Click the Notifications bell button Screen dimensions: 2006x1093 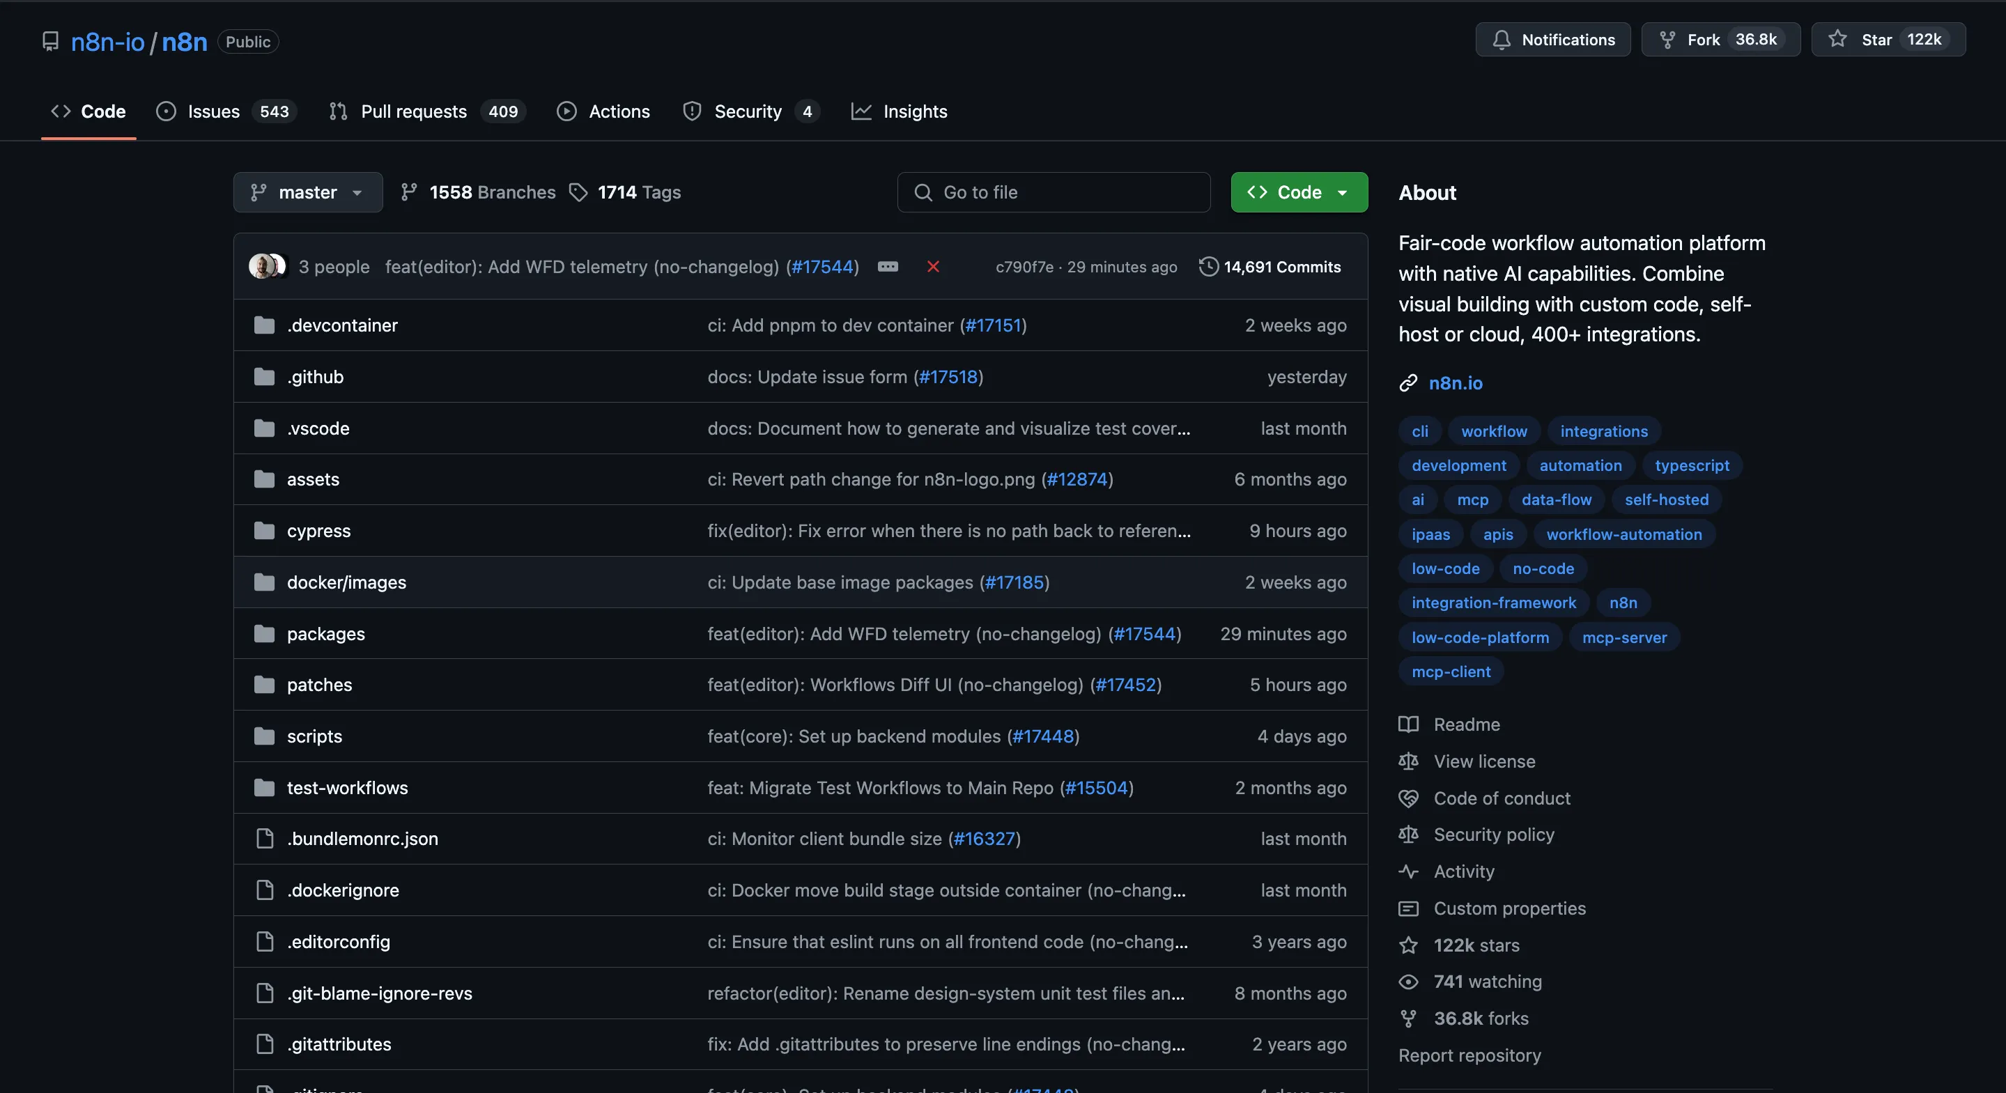(x=1553, y=40)
